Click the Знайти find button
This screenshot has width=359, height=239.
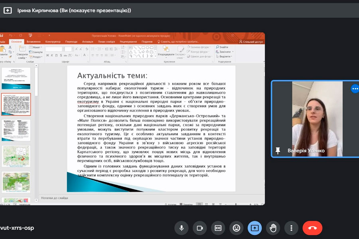223,47
